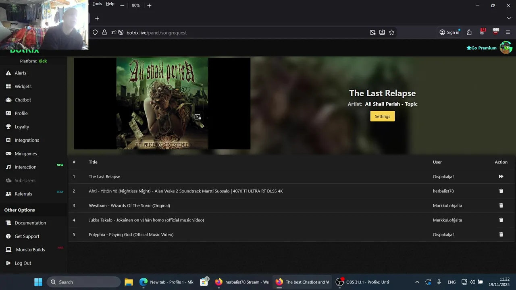Screen dimensions: 516x290
Task: Open Microsoft Store from the taskbar
Action: 204,282
